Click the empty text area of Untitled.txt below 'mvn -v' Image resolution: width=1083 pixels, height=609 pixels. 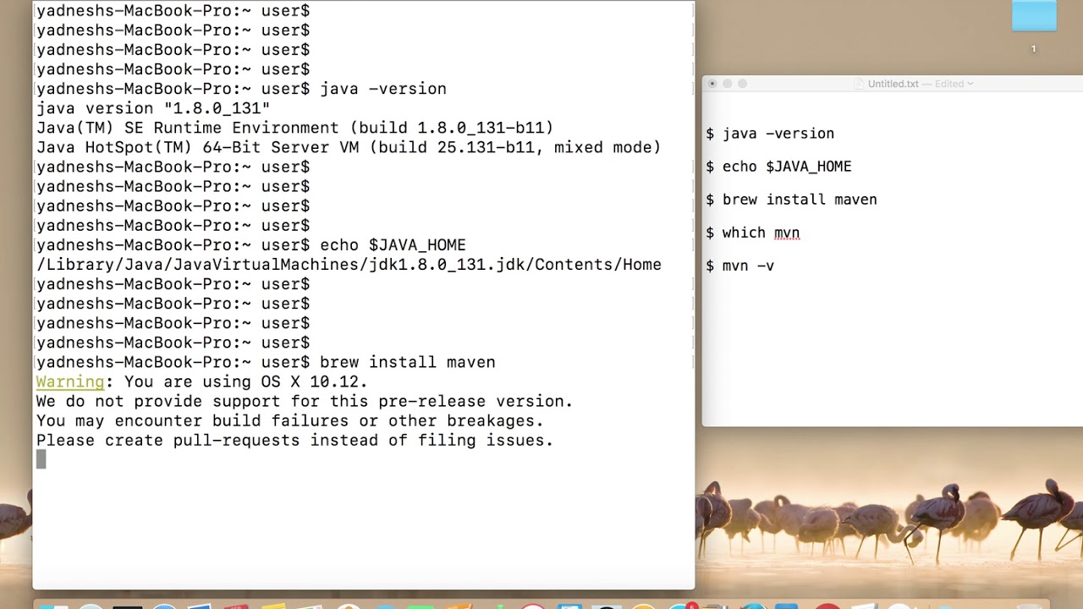coord(893,351)
